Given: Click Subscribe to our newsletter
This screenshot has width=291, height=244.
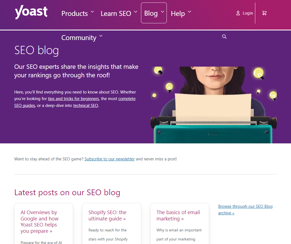Looking at the screenshot, I should pyautogui.click(x=109, y=159).
